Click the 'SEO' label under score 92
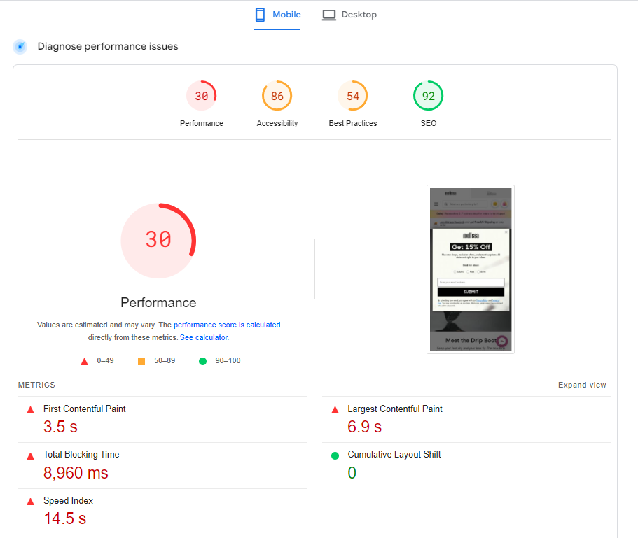The width and height of the screenshot is (638, 538). tap(429, 123)
